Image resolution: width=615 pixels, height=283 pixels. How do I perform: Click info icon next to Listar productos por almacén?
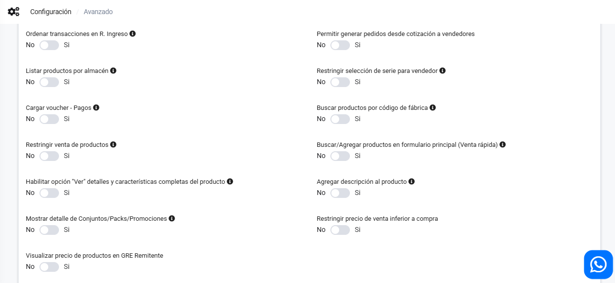113,71
